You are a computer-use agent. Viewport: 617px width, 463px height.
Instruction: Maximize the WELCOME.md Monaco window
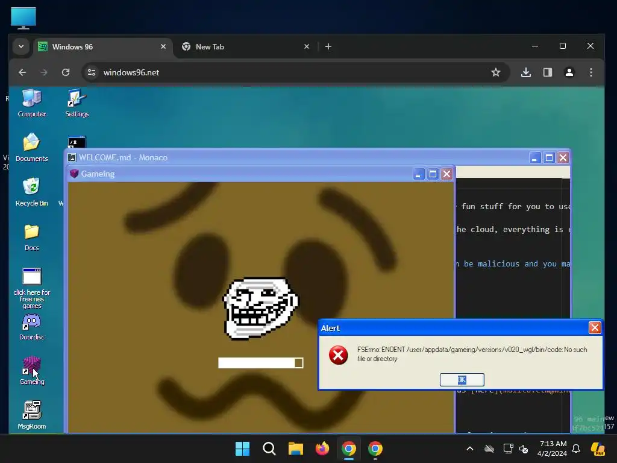549,158
